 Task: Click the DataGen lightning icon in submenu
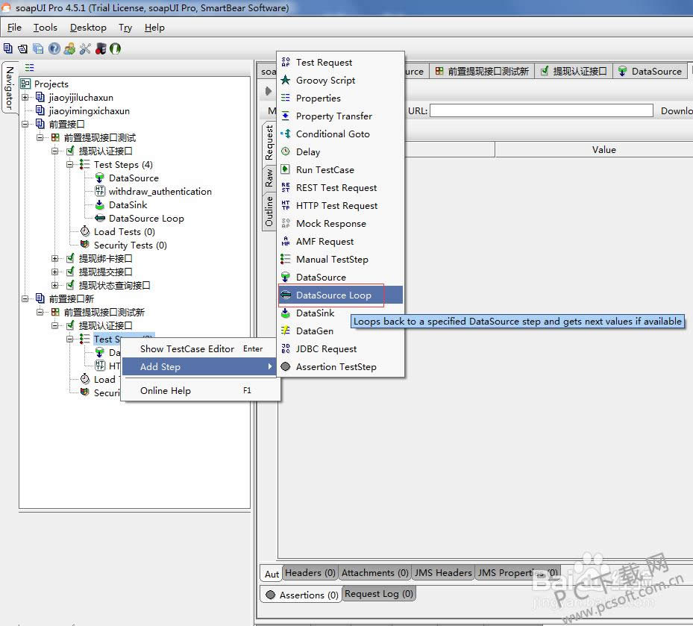click(x=285, y=331)
